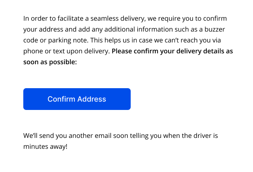Click the blue Confirm Address button

click(x=77, y=99)
